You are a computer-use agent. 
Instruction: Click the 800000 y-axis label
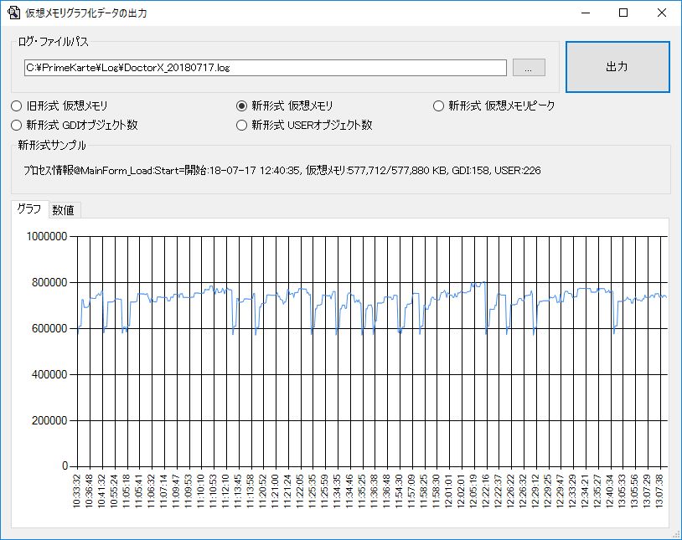coord(49,283)
